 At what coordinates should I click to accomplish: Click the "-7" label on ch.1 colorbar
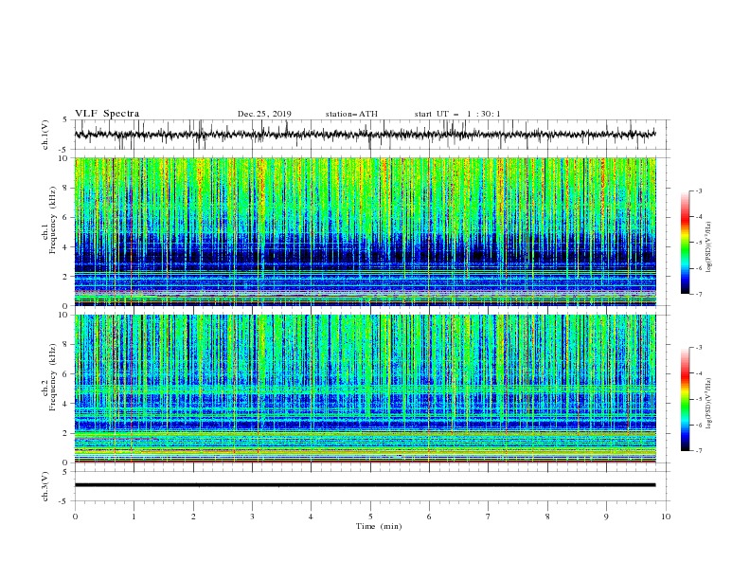[x=699, y=294]
